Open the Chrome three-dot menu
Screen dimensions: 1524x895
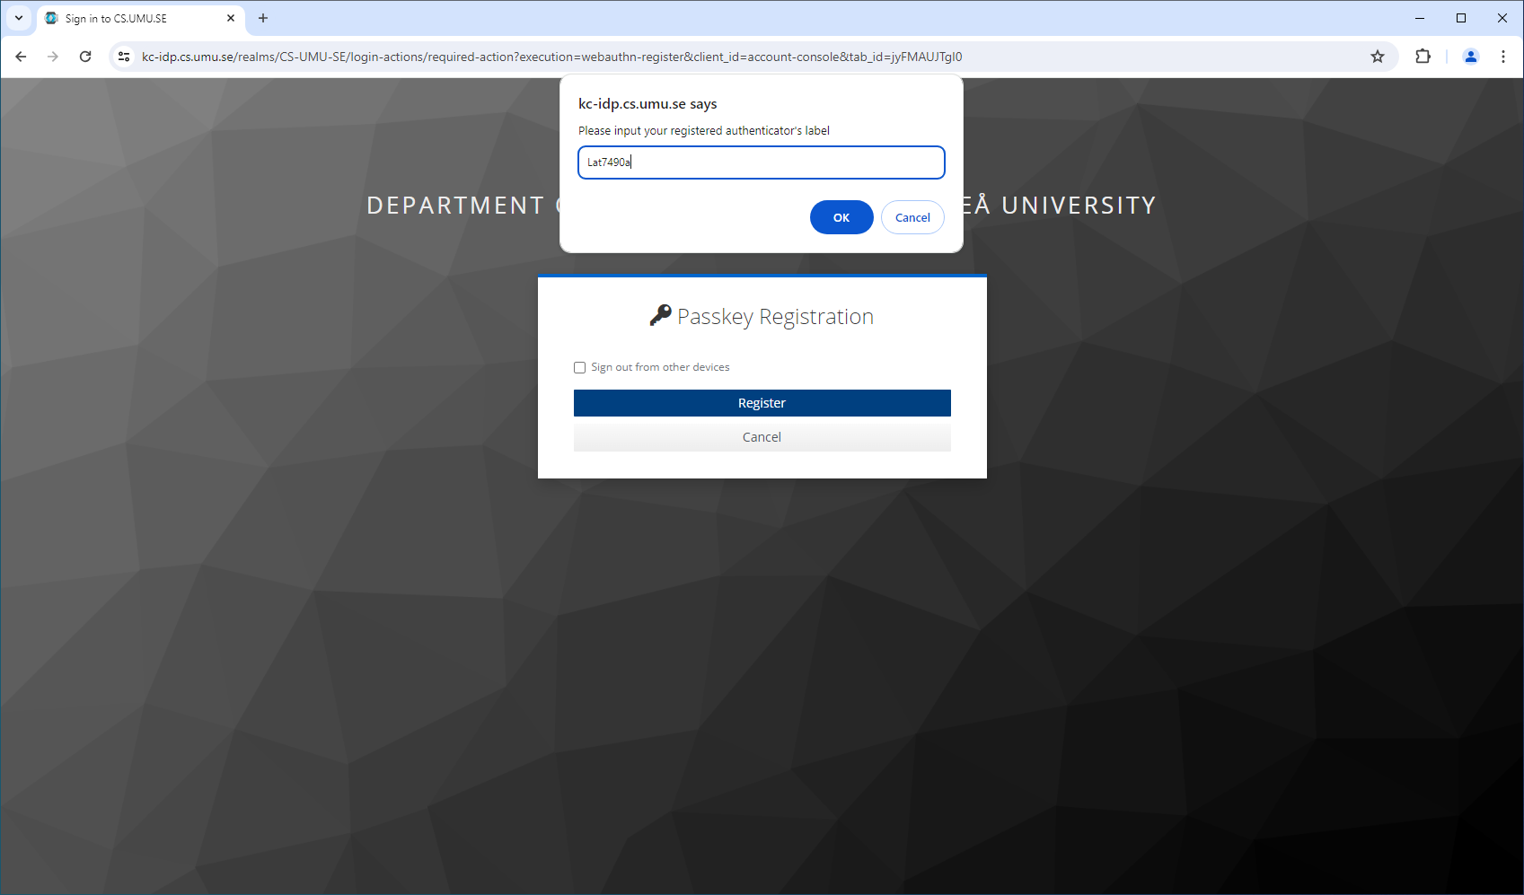point(1503,57)
